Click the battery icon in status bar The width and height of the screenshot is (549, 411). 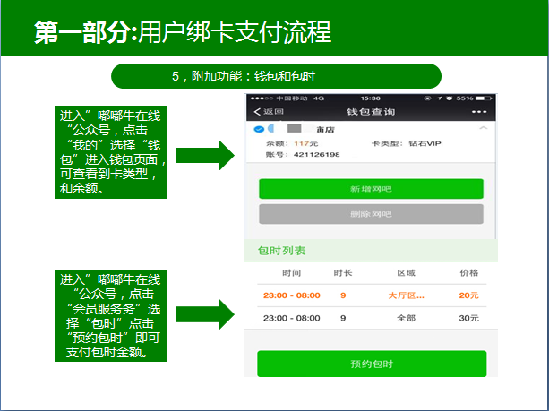tap(484, 98)
